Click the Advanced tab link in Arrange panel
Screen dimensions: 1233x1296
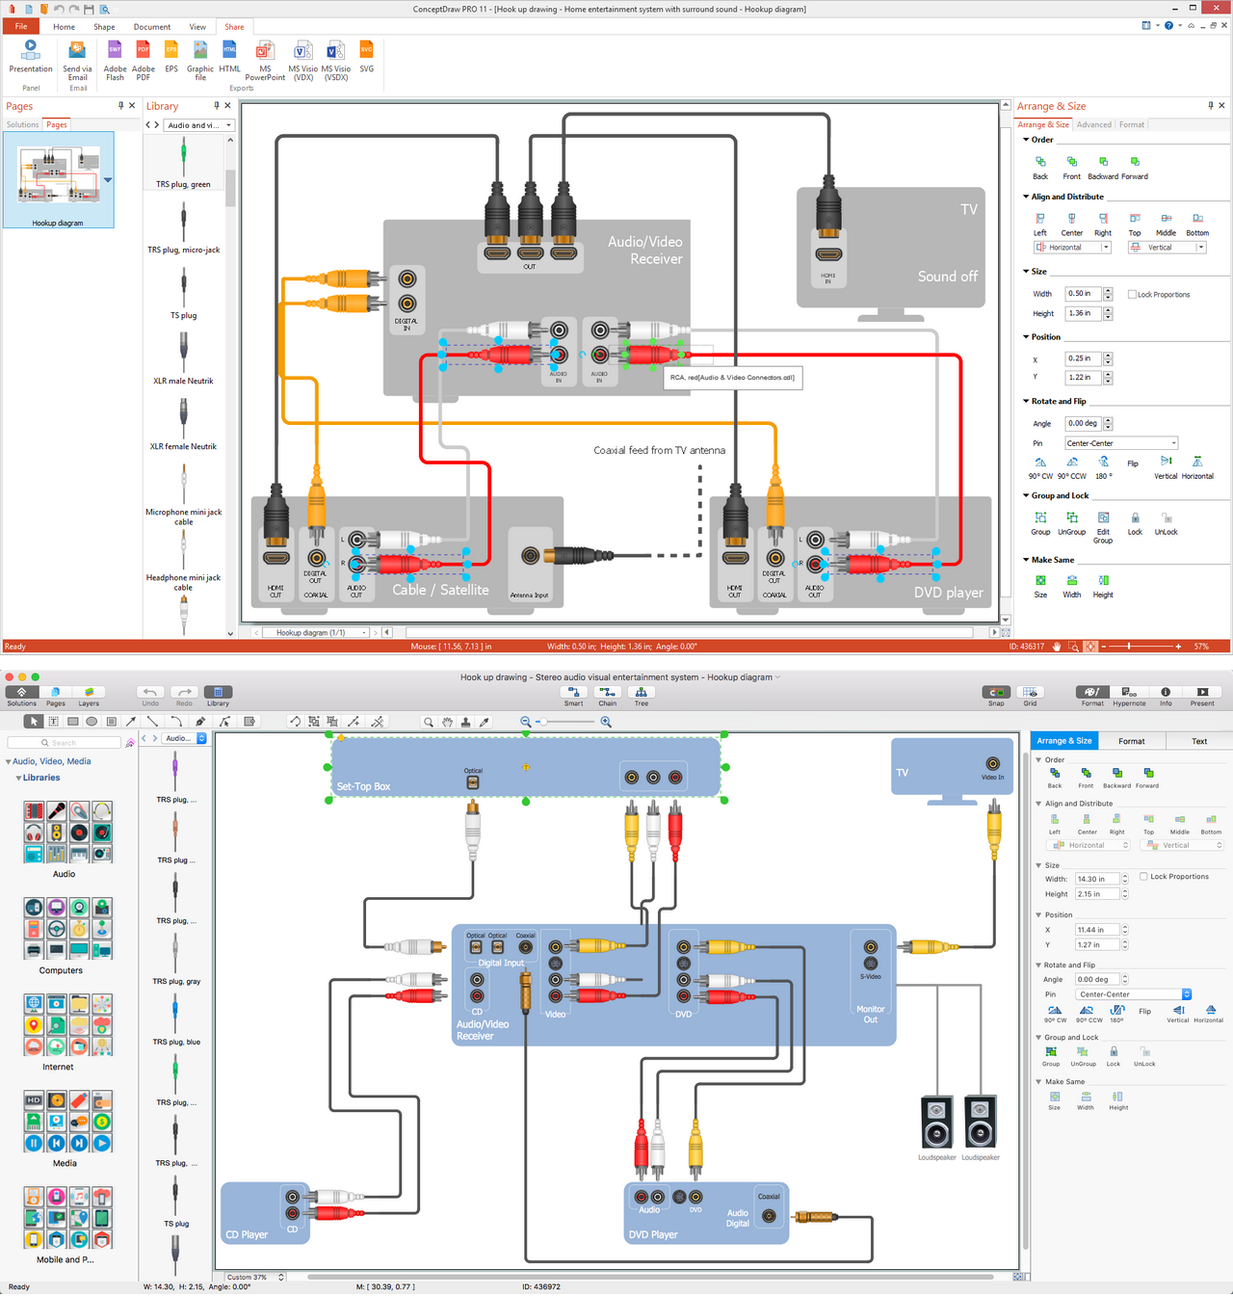coord(1093,124)
